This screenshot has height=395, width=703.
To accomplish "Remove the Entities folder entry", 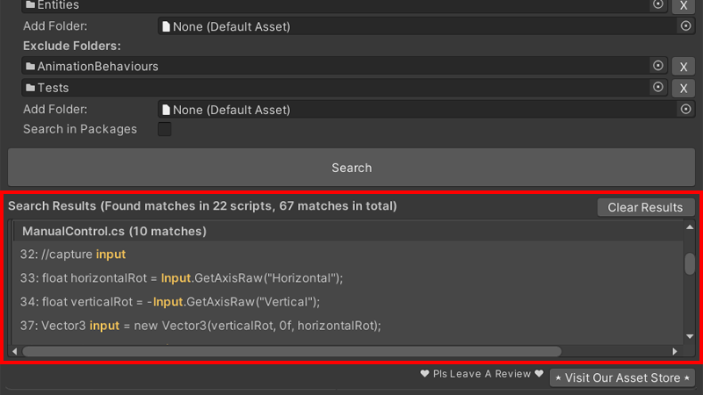I will click(684, 6).
